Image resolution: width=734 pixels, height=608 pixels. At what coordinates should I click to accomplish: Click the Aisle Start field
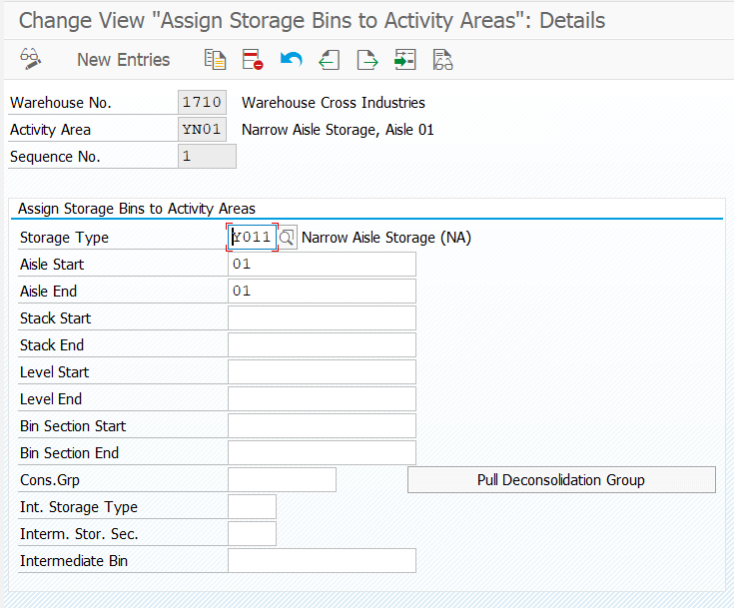pos(321,265)
